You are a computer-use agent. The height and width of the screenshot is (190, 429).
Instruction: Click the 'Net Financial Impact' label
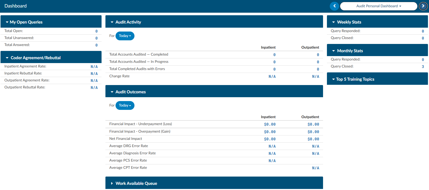coord(126,139)
